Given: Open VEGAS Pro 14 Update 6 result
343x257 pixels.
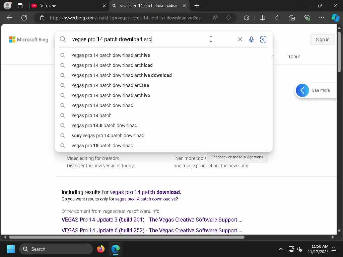Looking at the screenshot, I should coord(152,230).
